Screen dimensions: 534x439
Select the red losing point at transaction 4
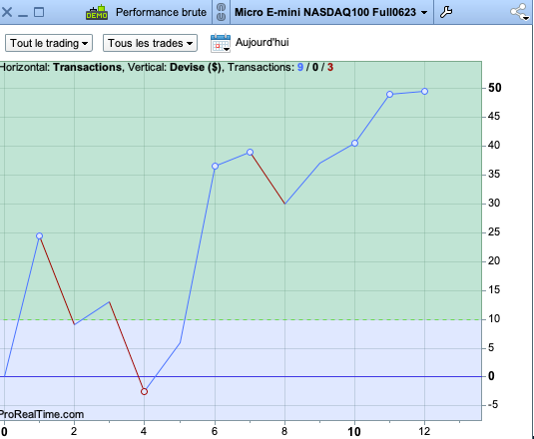pyautogui.click(x=144, y=392)
